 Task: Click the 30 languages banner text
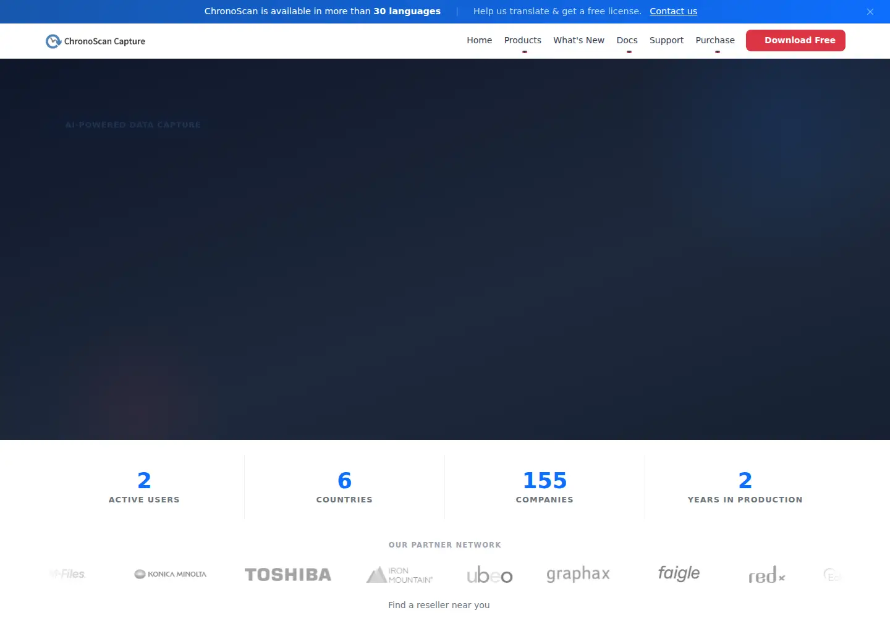pos(407,11)
